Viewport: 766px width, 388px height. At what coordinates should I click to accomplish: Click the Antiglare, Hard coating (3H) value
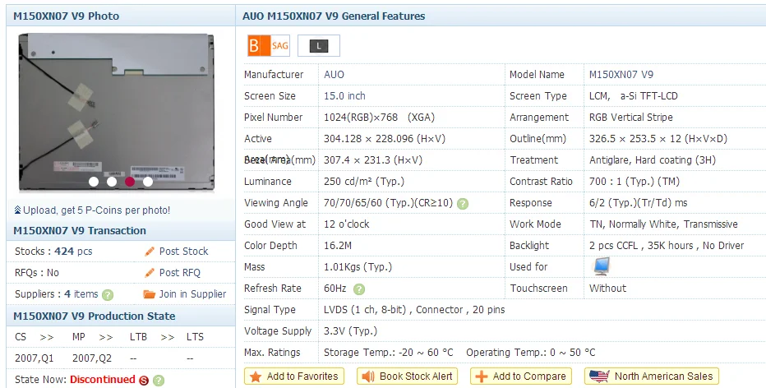tap(653, 159)
